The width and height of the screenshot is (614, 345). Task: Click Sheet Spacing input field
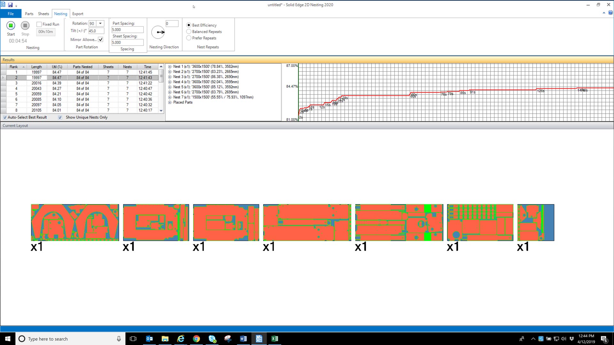pos(127,42)
